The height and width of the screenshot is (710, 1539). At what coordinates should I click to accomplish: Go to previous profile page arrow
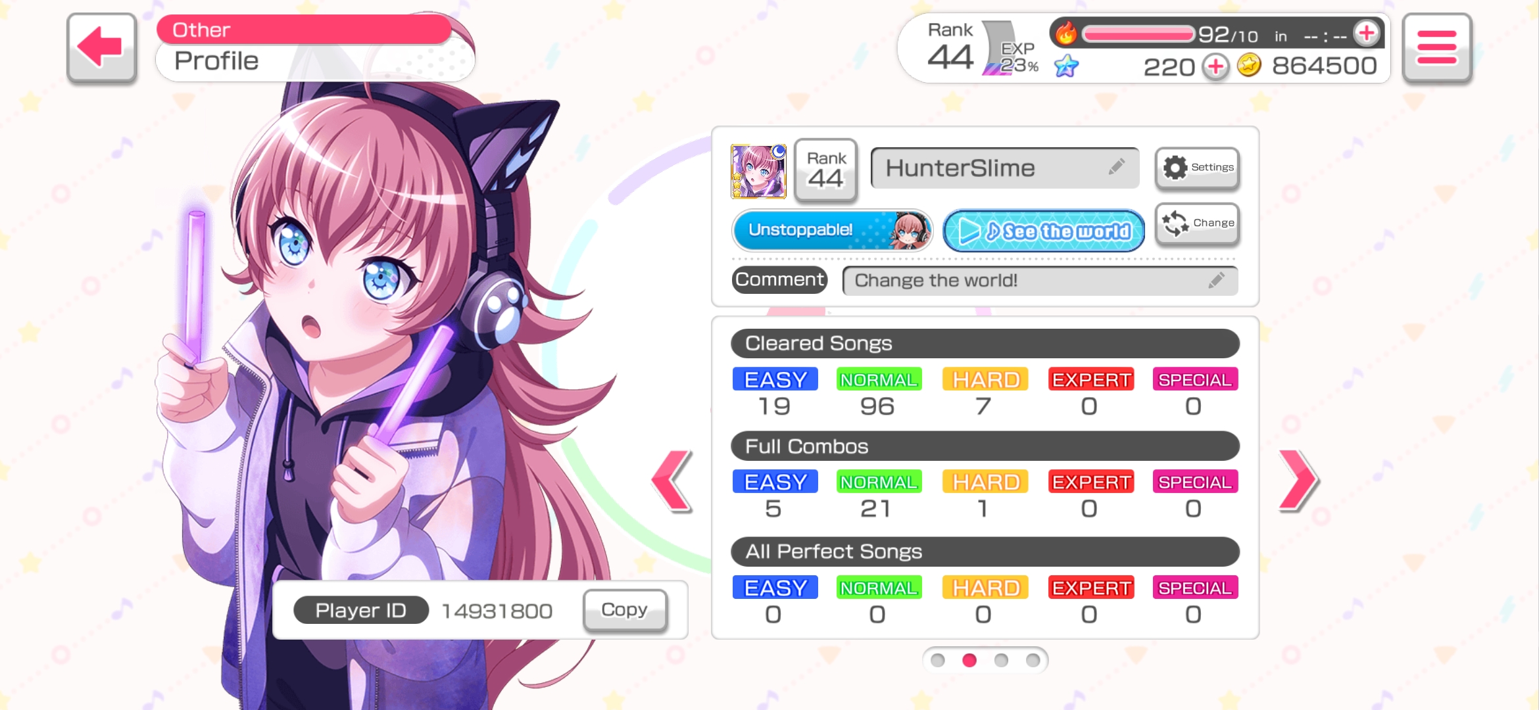pos(672,481)
